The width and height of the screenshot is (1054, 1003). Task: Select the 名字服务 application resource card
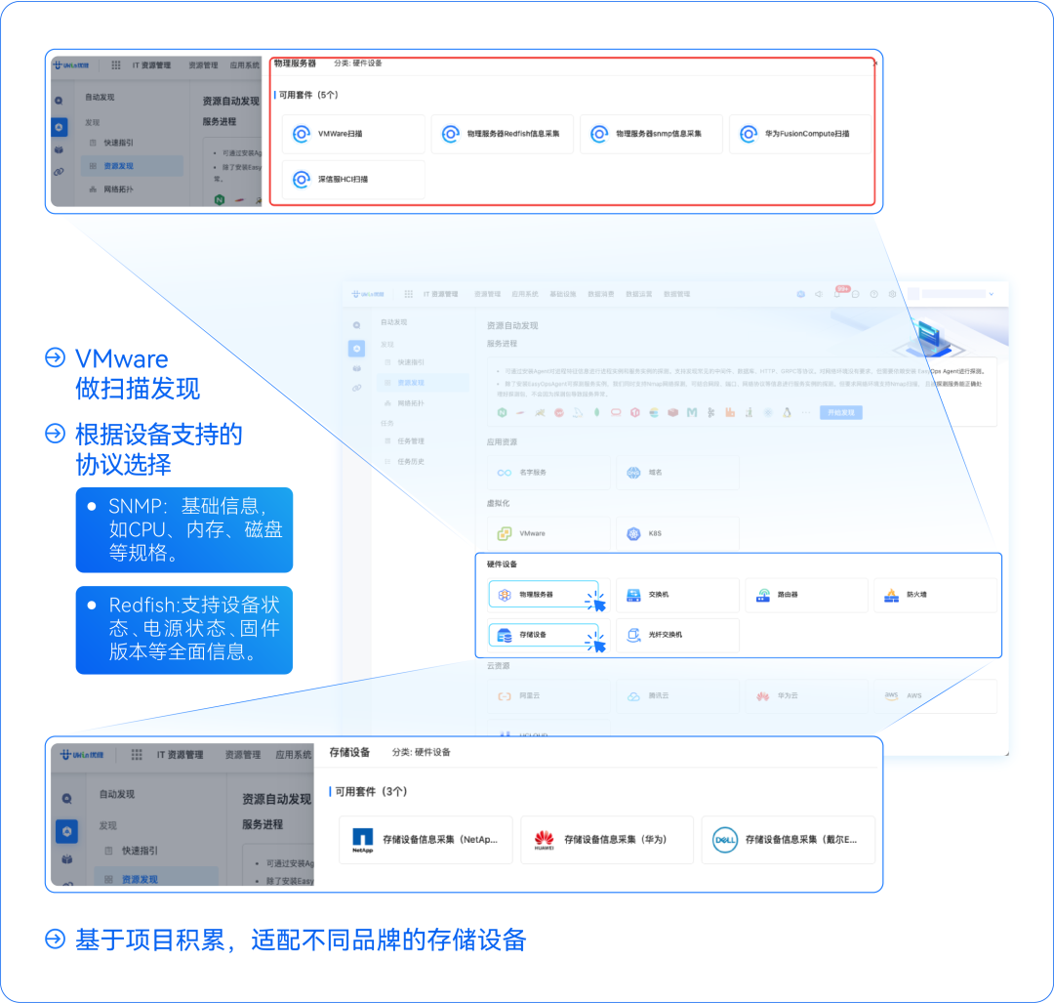coord(548,473)
